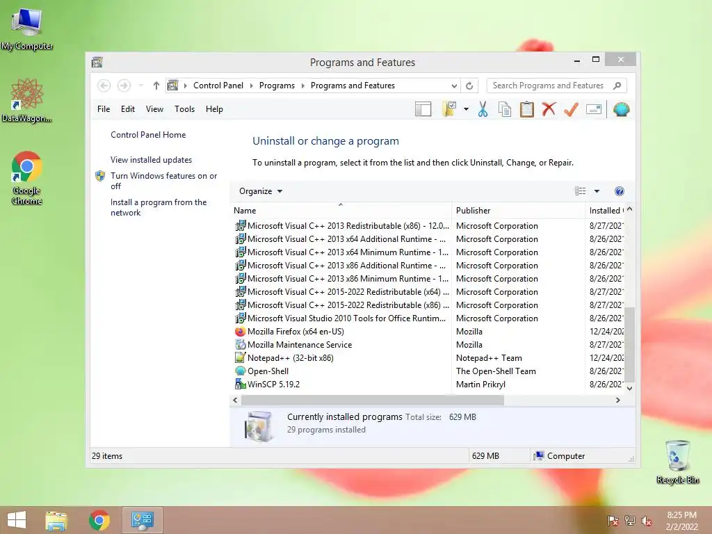
Task: Open Google Chrome desktop shortcut
Action: 27,178
